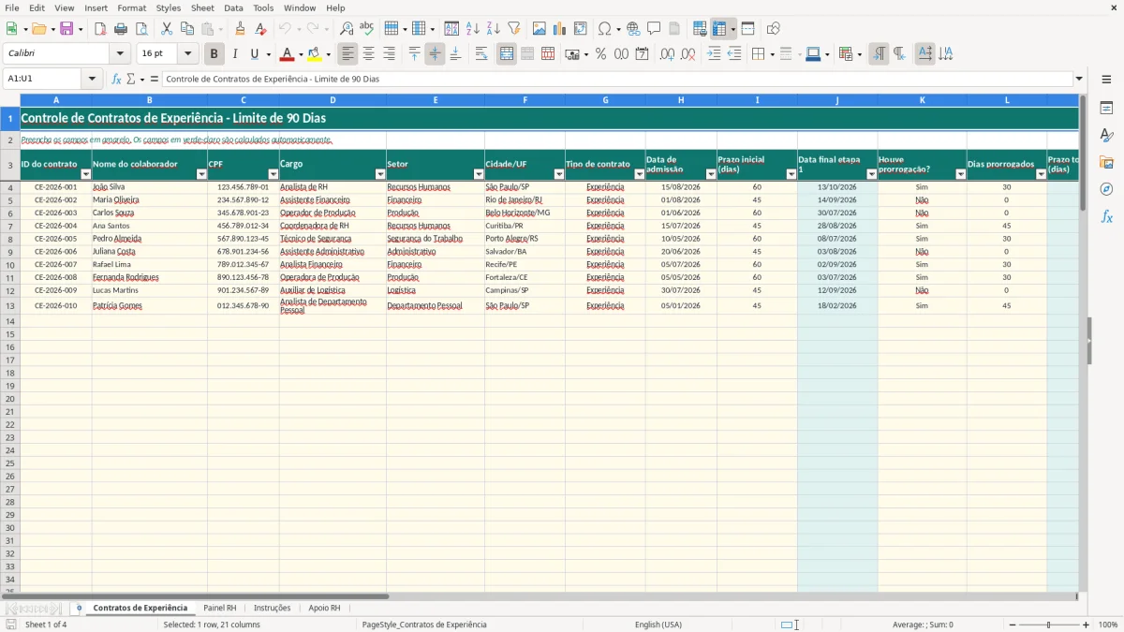
Task: Click the Insert Comment icon
Action: (x=654, y=29)
